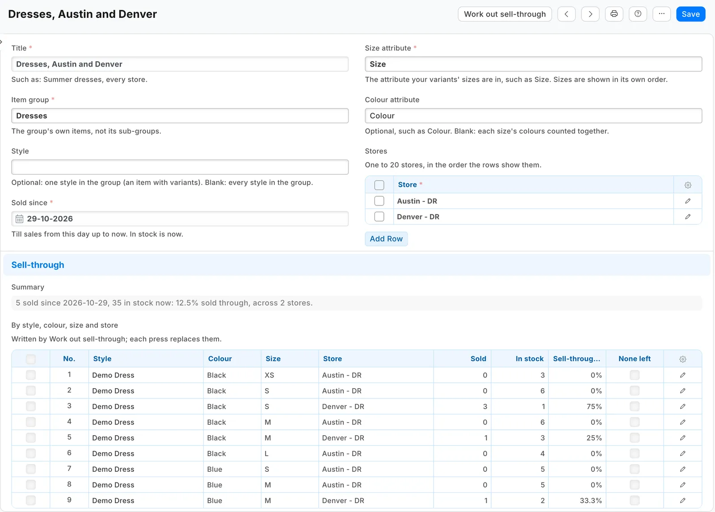Edit row 1 pencil icon
Screen dimensions: 715x512
point(682,375)
